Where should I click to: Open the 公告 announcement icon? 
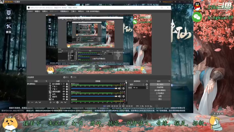point(8,14)
